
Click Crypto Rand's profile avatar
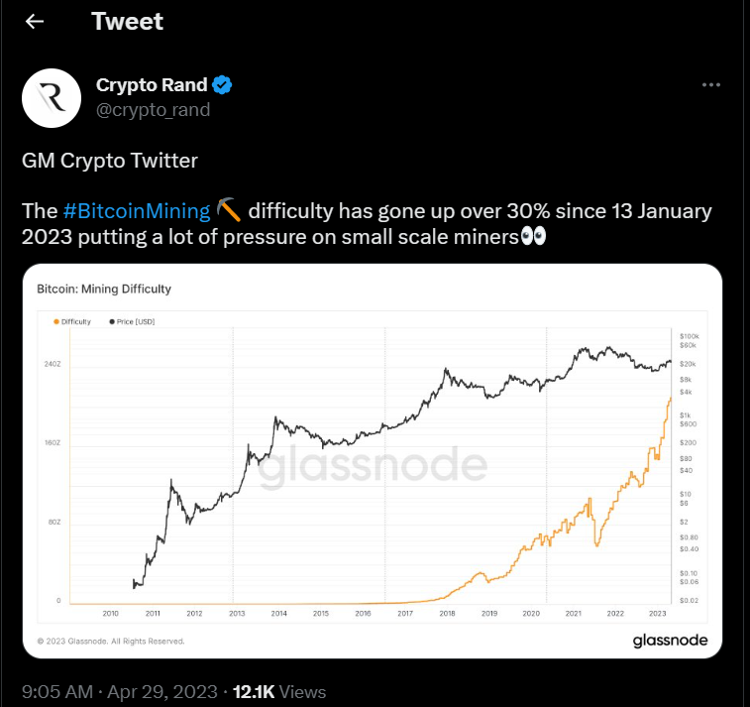(x=52, y=98)
